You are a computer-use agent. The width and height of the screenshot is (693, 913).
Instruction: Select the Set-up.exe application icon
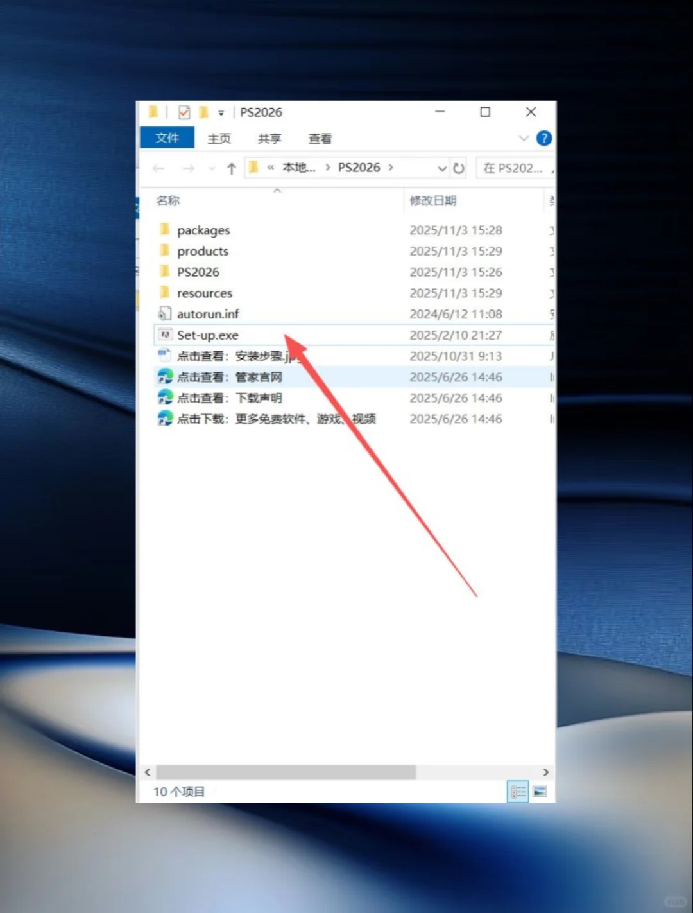[x=165, y=335]
